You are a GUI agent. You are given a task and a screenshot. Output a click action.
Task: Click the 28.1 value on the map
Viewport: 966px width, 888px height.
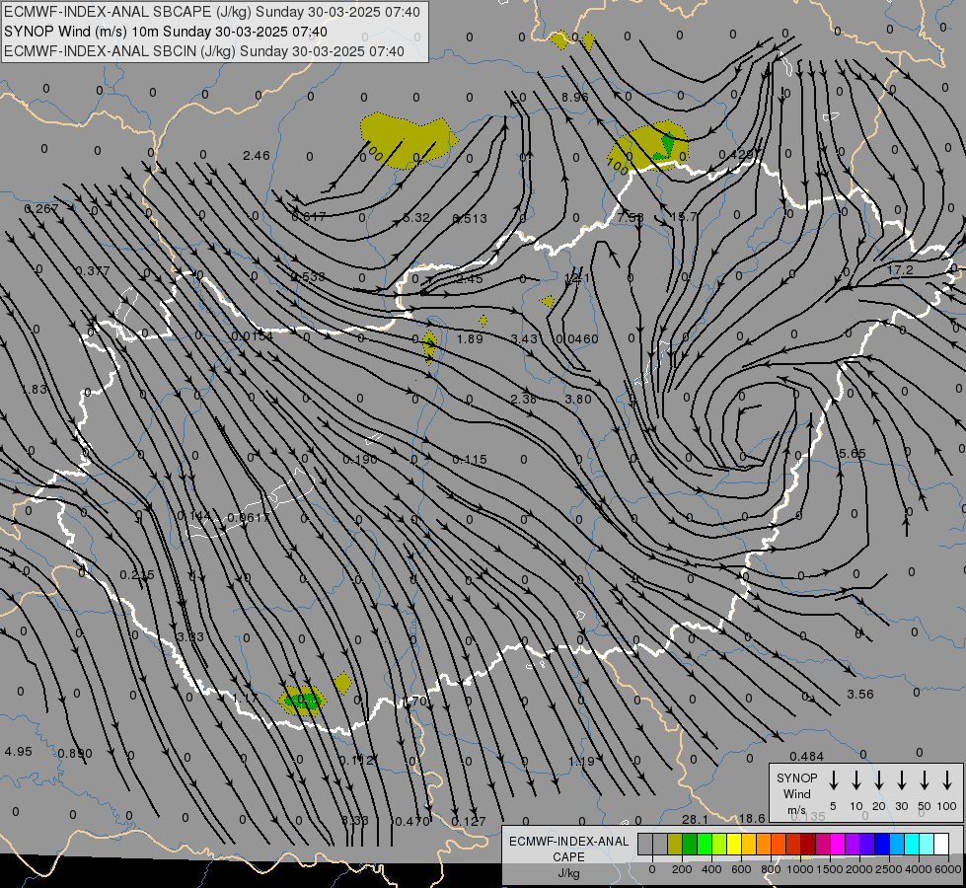tap(695, 819)
